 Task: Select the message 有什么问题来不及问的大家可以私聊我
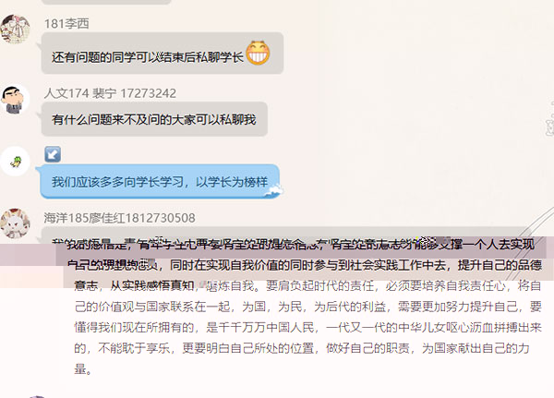click(x=154, y=119)
